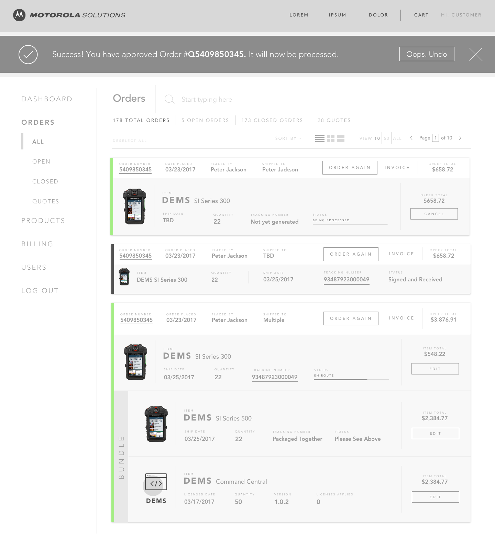Viewport: 495px width, 538px height.
Task: Open IPSUM in top navigation
Action: pos(337,15)
